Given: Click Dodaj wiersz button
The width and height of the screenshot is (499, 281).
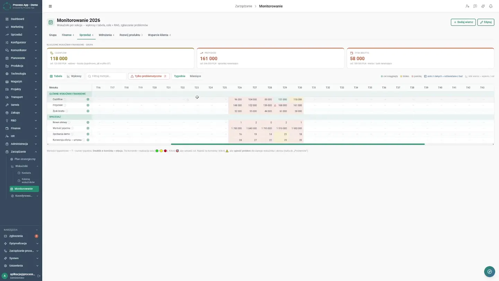Looking at the screenshot, I should tap(463, 22).
